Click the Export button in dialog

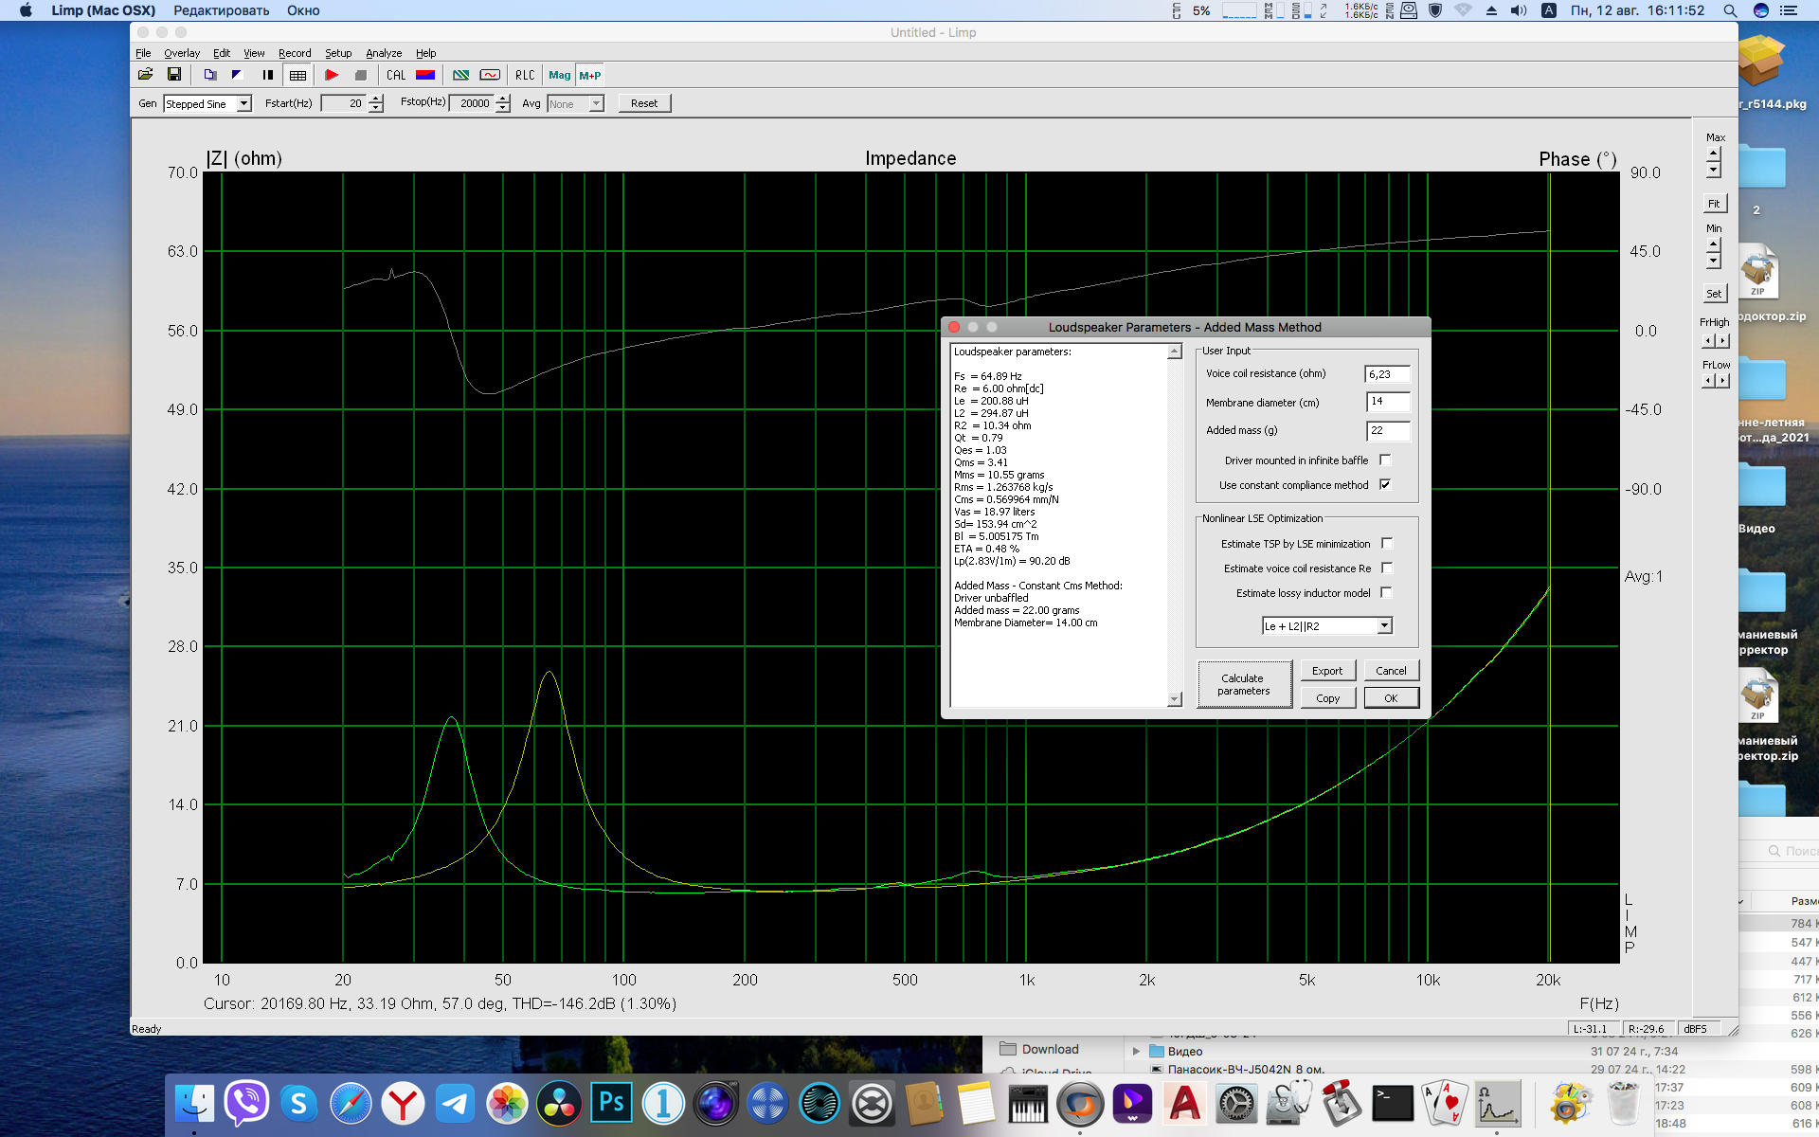[x=1327, y=671]
